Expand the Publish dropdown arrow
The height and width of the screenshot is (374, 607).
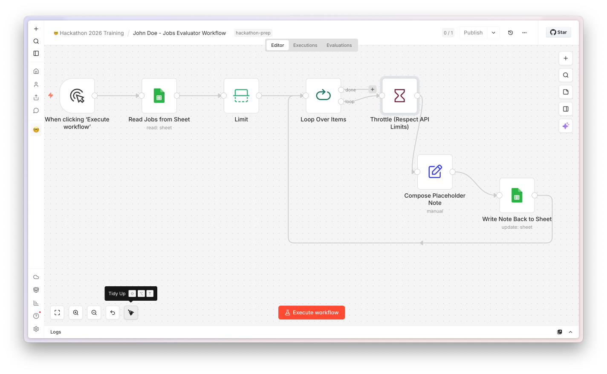pos(494,33)
